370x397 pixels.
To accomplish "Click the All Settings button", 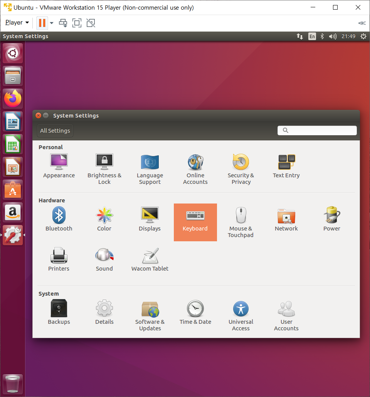I will [55, 131].
